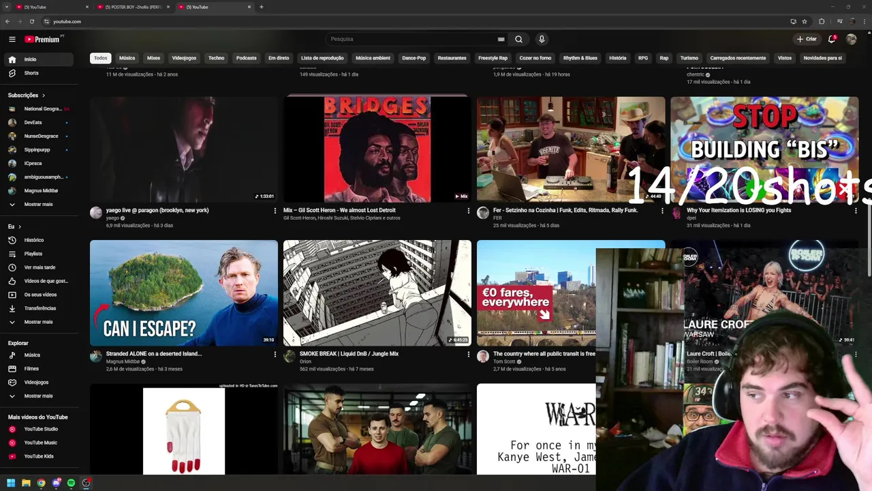Select the Mixes filter chip

154,58
